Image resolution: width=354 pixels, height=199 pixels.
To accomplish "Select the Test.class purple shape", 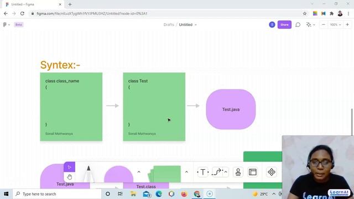I will coord(146,186).
